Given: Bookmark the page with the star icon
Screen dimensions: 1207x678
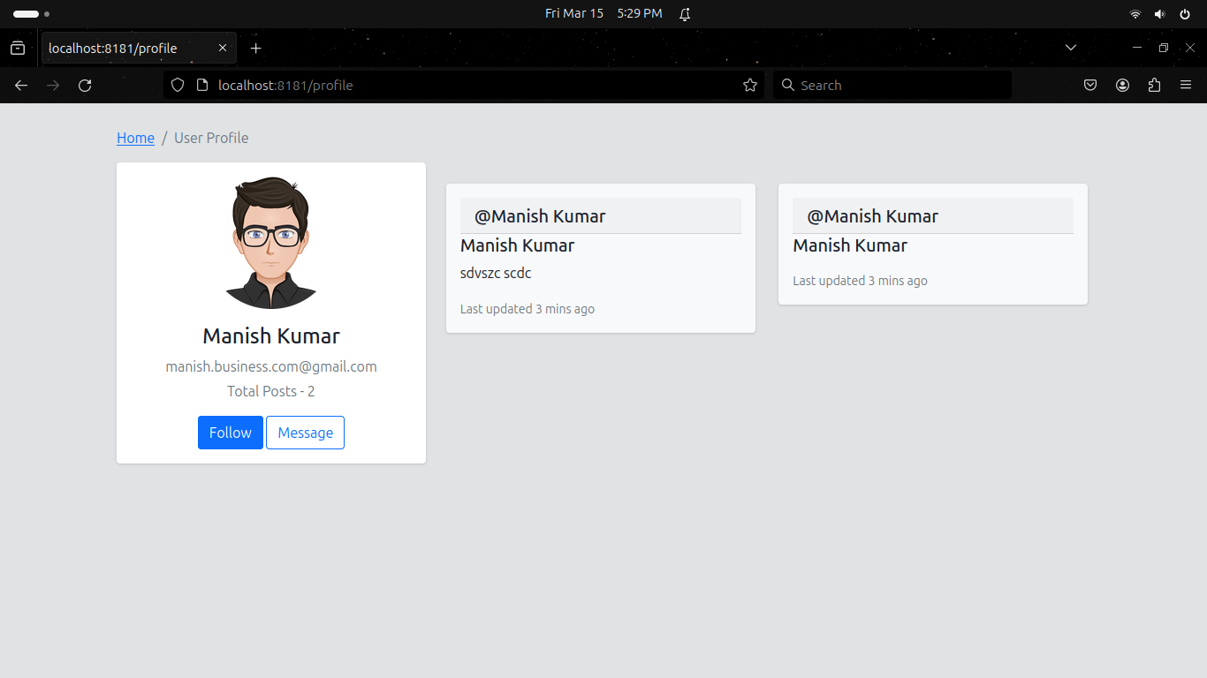Looking at the screenshot, I should tap(749, 85).
